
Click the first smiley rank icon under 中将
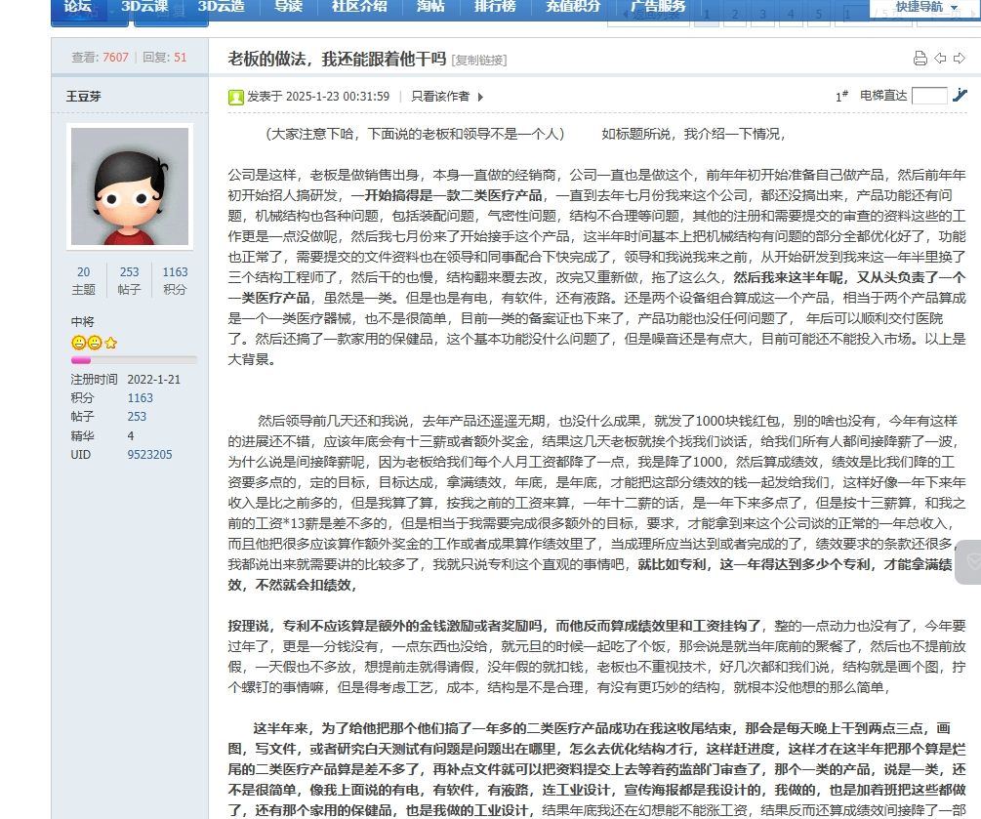click(x=78, y=343)
